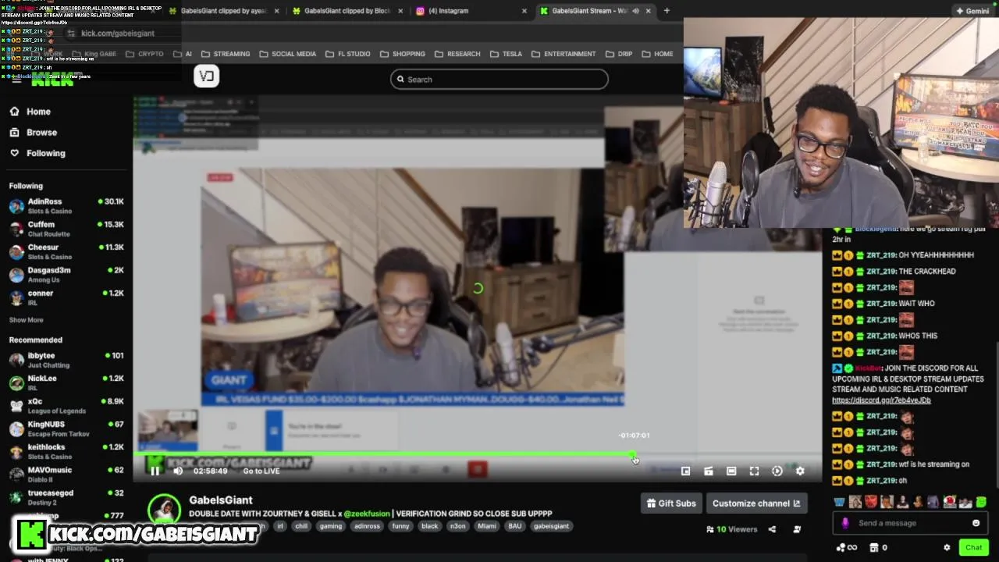Open the RESEARCH bookmarks folder

tap(457, 54)
